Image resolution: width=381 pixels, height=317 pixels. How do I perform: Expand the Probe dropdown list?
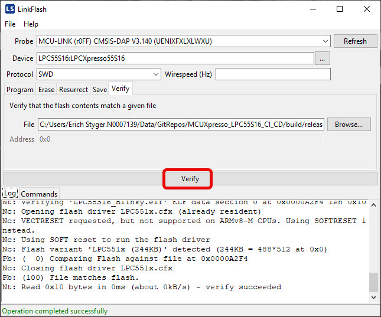click(x=325, y=41)
